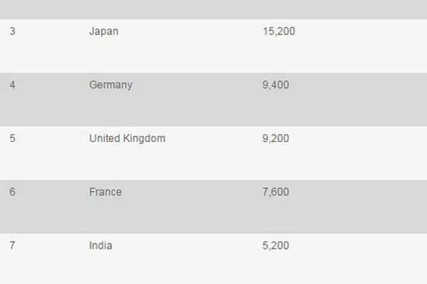Viewport: 427px width, 284px height.
Task: Click blank area right of 5,200
Action: pos(359,259)
